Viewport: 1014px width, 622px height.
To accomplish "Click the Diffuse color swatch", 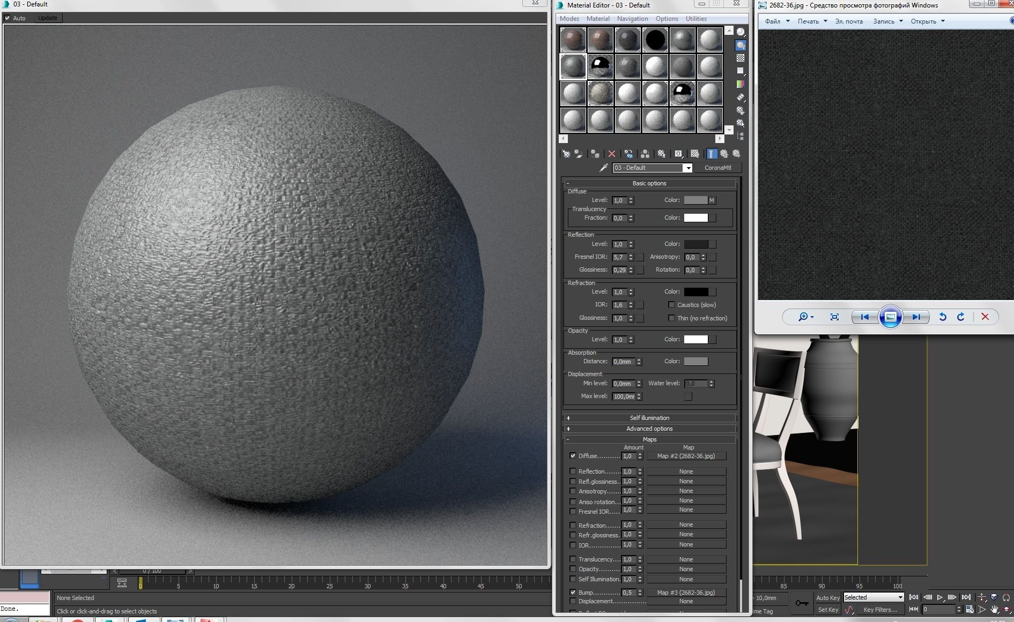I will (x=695, y=200).
